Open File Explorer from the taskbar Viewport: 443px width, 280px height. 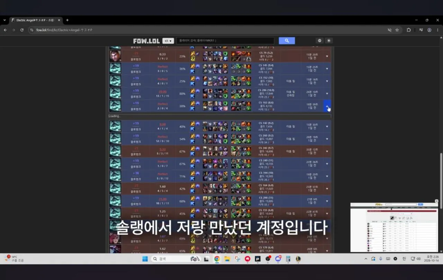227,259
